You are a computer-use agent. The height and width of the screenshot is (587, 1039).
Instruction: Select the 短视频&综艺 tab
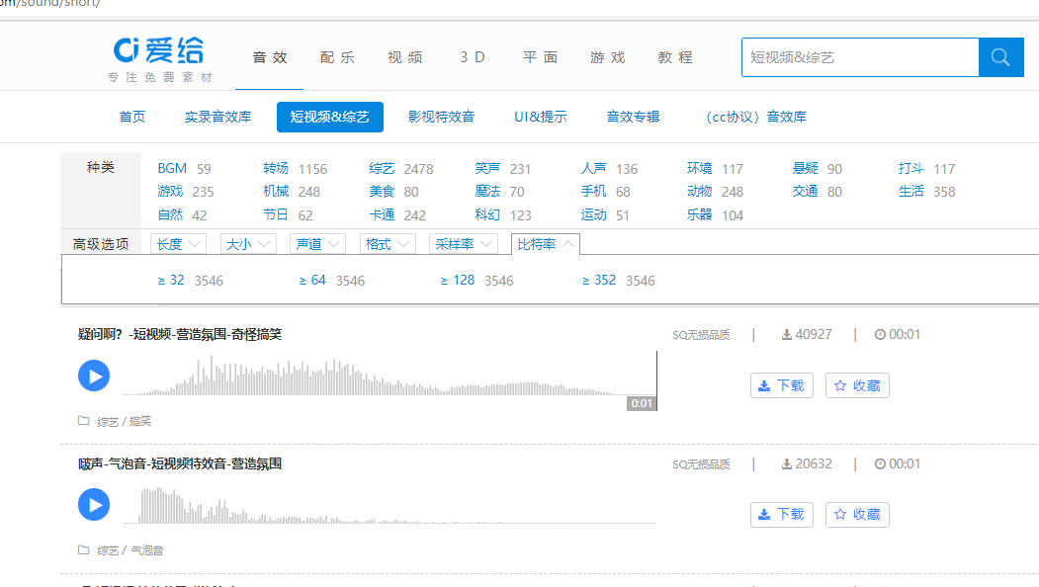[x=330, y=118]
